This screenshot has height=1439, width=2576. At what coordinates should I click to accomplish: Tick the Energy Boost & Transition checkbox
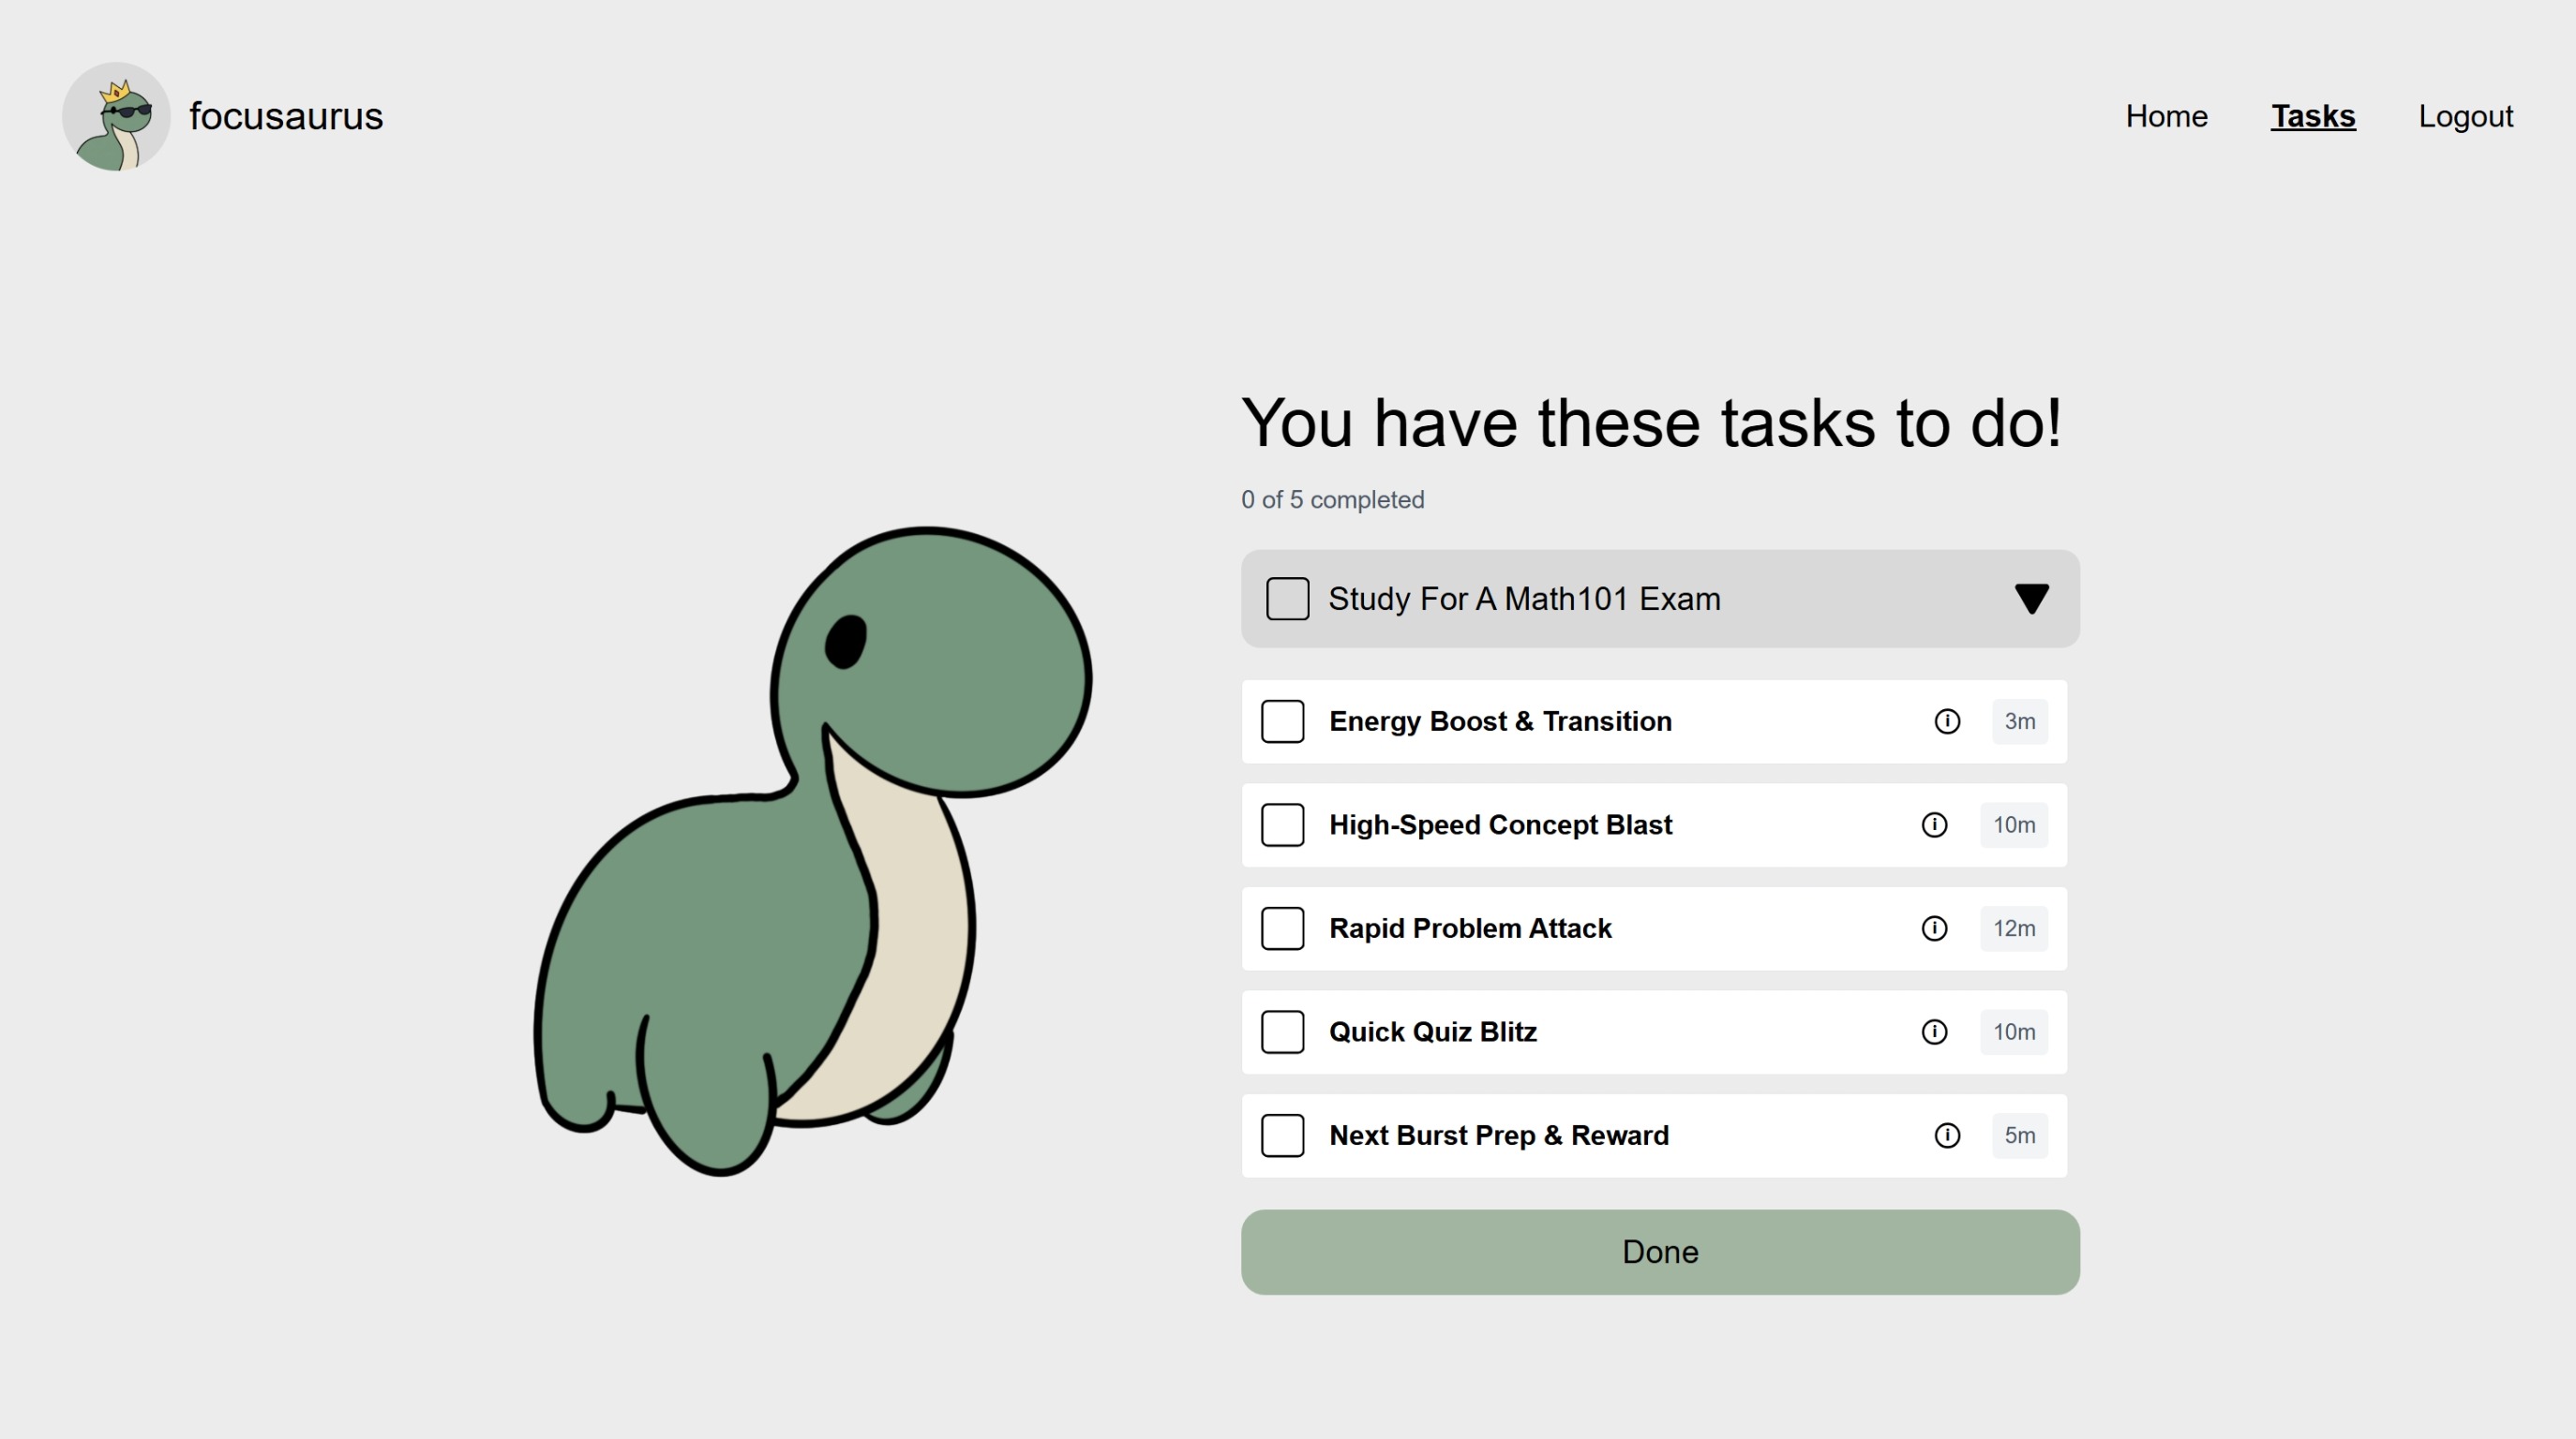pos(1282,721)
